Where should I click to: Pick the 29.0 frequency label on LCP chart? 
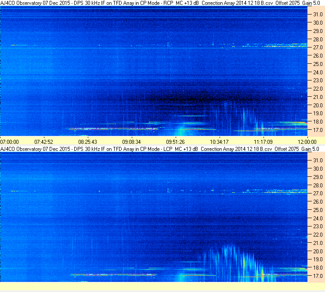[318, 177]
